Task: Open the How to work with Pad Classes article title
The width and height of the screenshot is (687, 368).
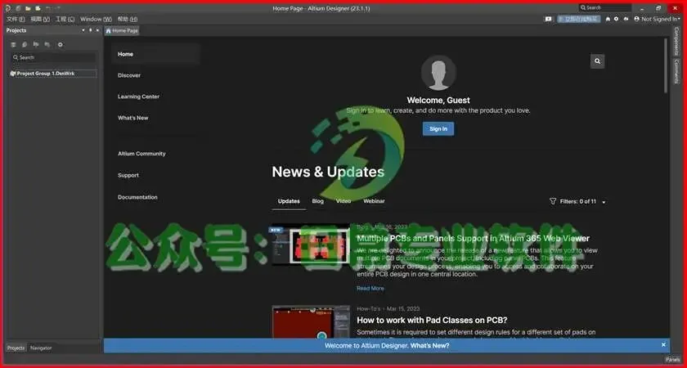Action: point(432,321)
